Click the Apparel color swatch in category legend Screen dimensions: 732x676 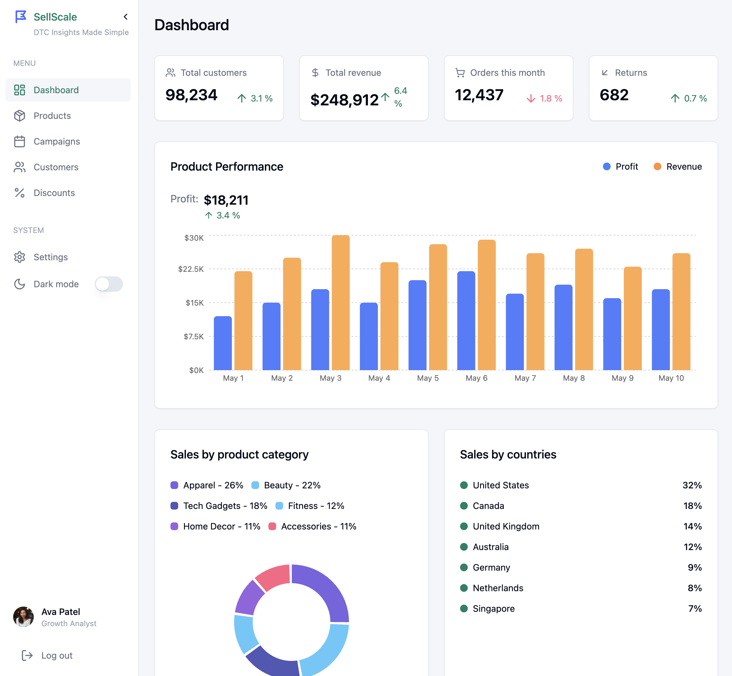[175, 485]
